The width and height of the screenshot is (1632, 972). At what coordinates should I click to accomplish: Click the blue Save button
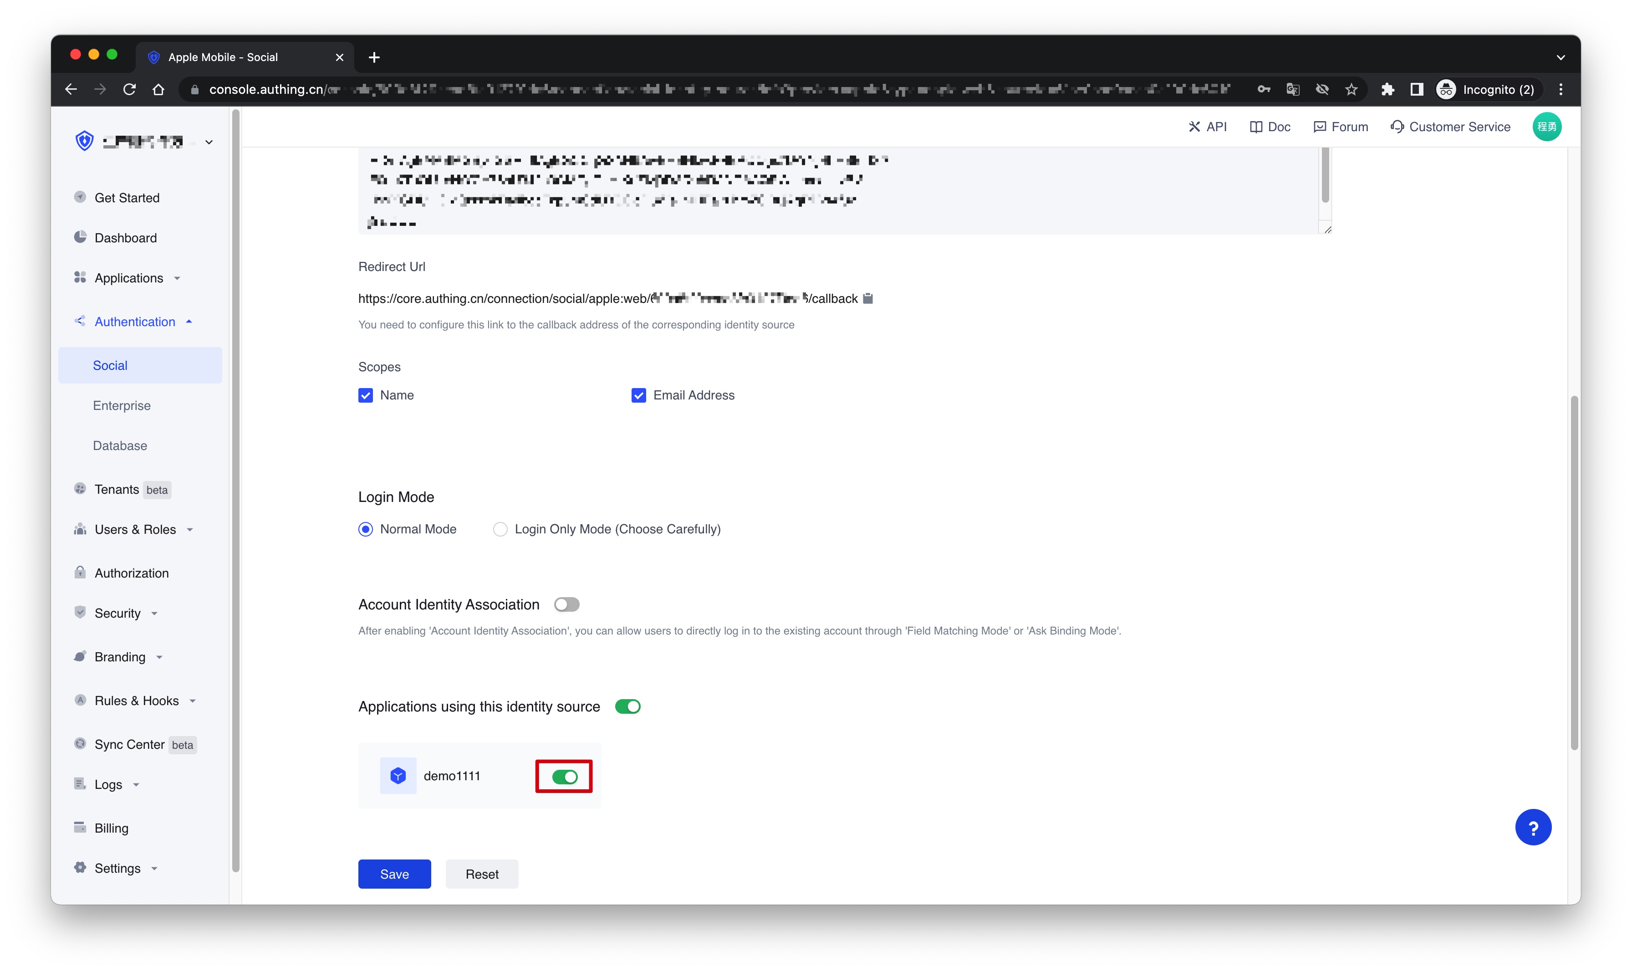(394, 875)
